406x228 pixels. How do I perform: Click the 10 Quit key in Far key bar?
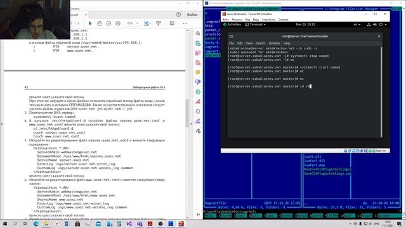(x=348, y=215)
